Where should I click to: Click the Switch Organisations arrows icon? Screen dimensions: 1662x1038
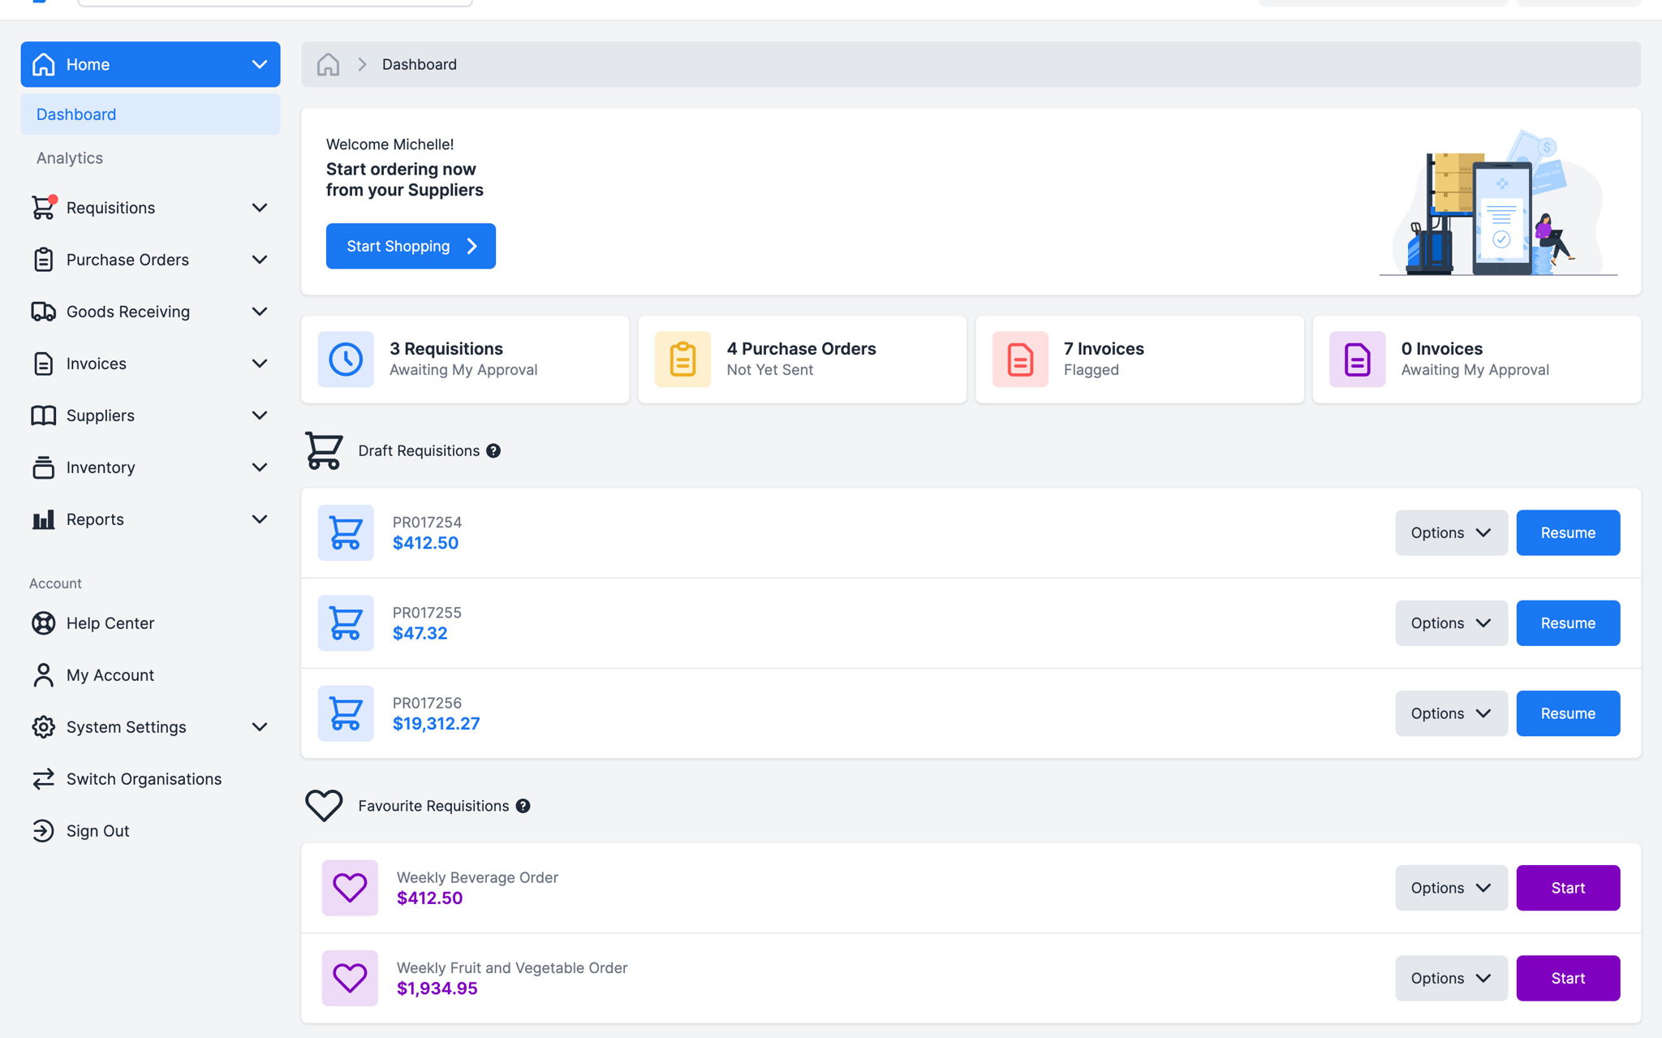tap(44, 779)
